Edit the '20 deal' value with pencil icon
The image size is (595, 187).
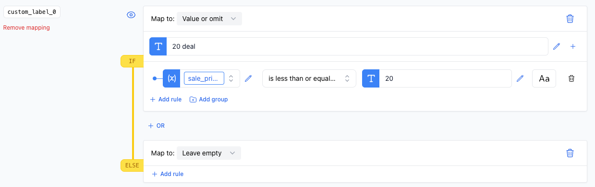557,46
